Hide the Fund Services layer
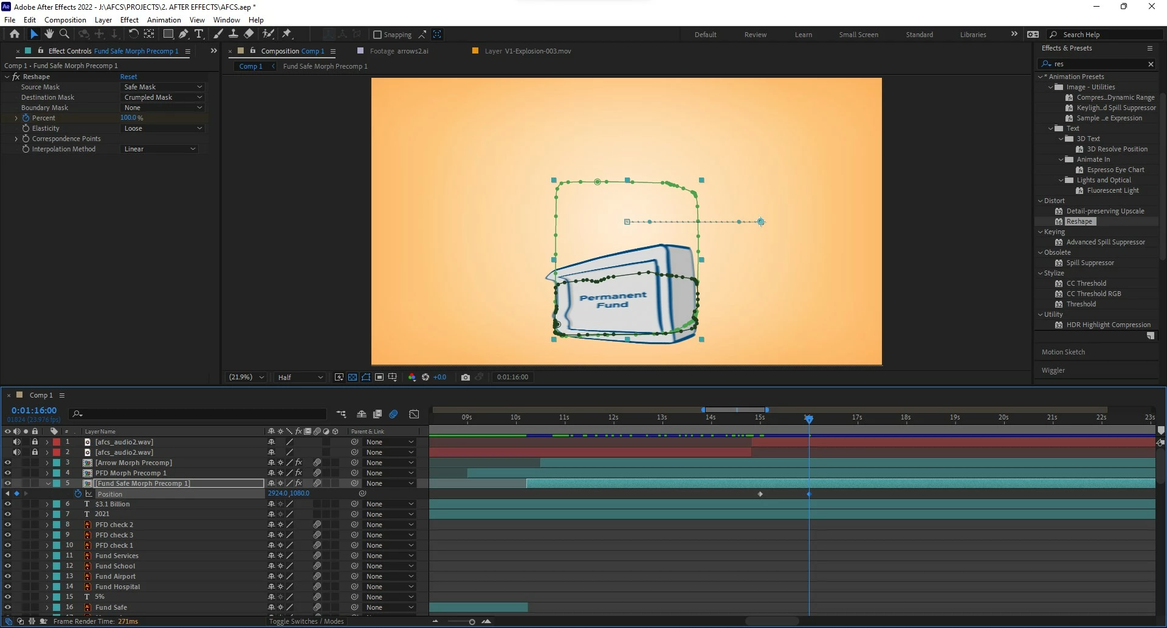The image size is (1167, 628). pos(8,556)
